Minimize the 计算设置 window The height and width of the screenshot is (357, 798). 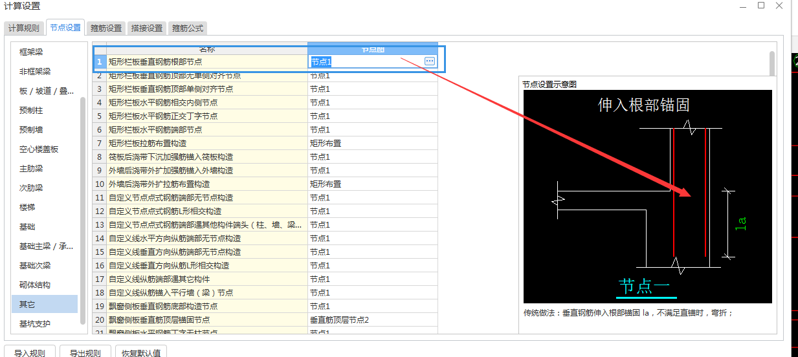click(x=742, y=5)
